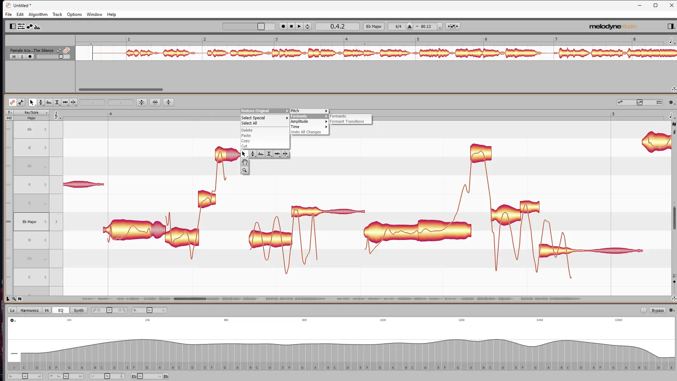Open the Algorithm menu
Image resolution: width=677 pixels, height=381 pixels.
click(x=38, y=14)
